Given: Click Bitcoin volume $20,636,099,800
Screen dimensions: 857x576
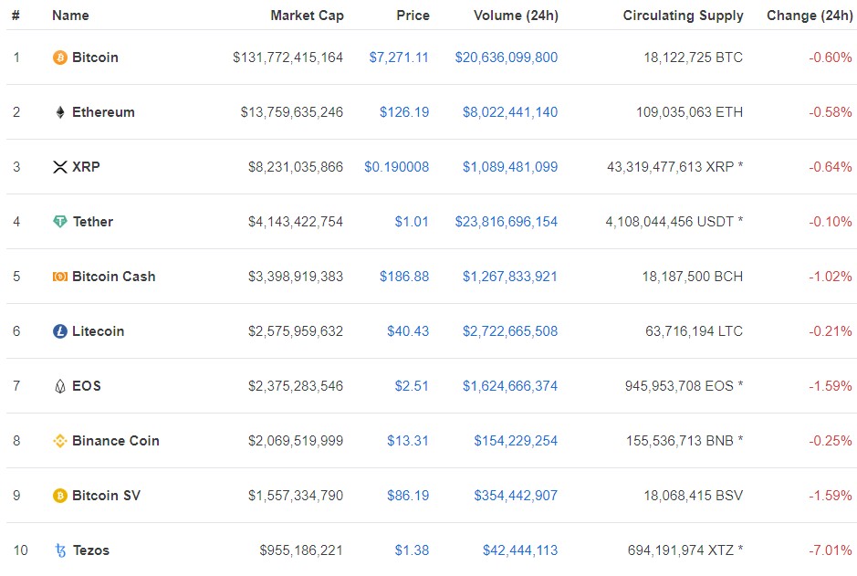Looking at the screenshot, I should pos(507,58).
